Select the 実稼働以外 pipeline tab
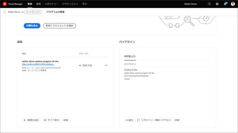Screen dimensions: 238x133 pos(130,56)
